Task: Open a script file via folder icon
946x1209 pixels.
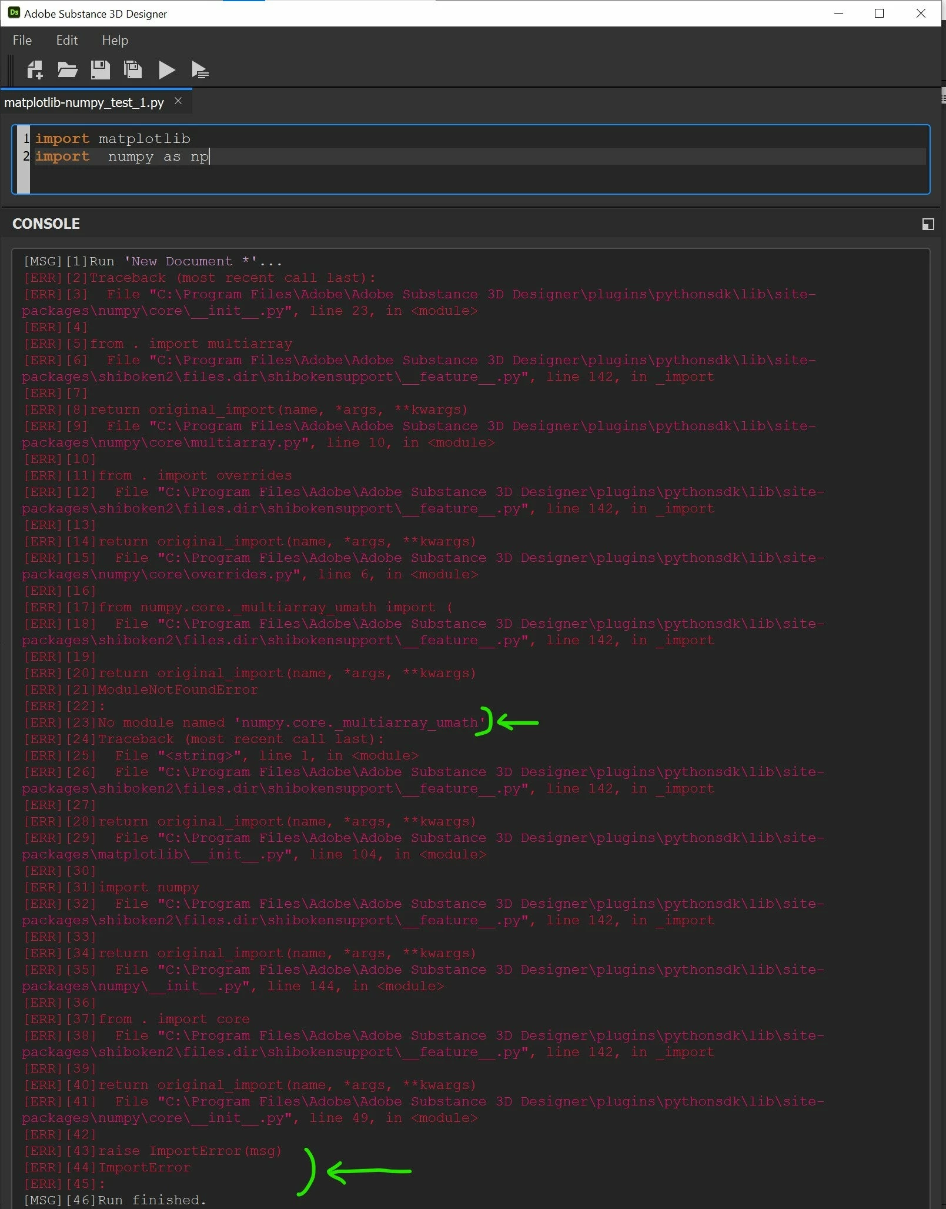Action: (x=68, y=70)
